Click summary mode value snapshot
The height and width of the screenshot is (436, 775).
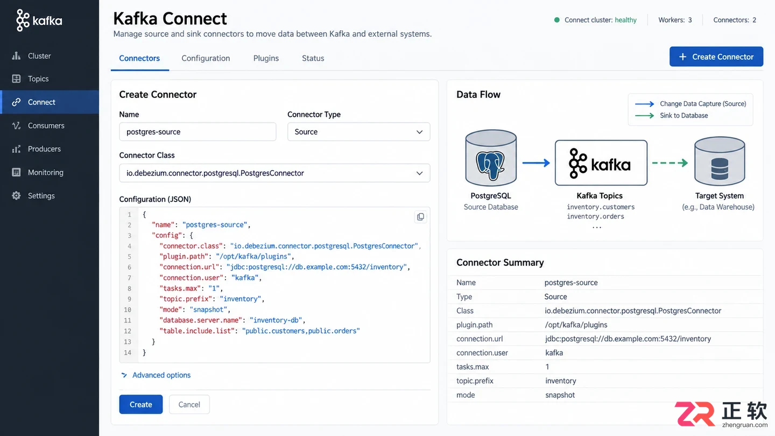tap(560, 395)
